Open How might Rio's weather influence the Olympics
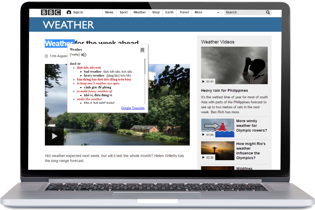Viewport: 315px width, 210px height. 251,151
